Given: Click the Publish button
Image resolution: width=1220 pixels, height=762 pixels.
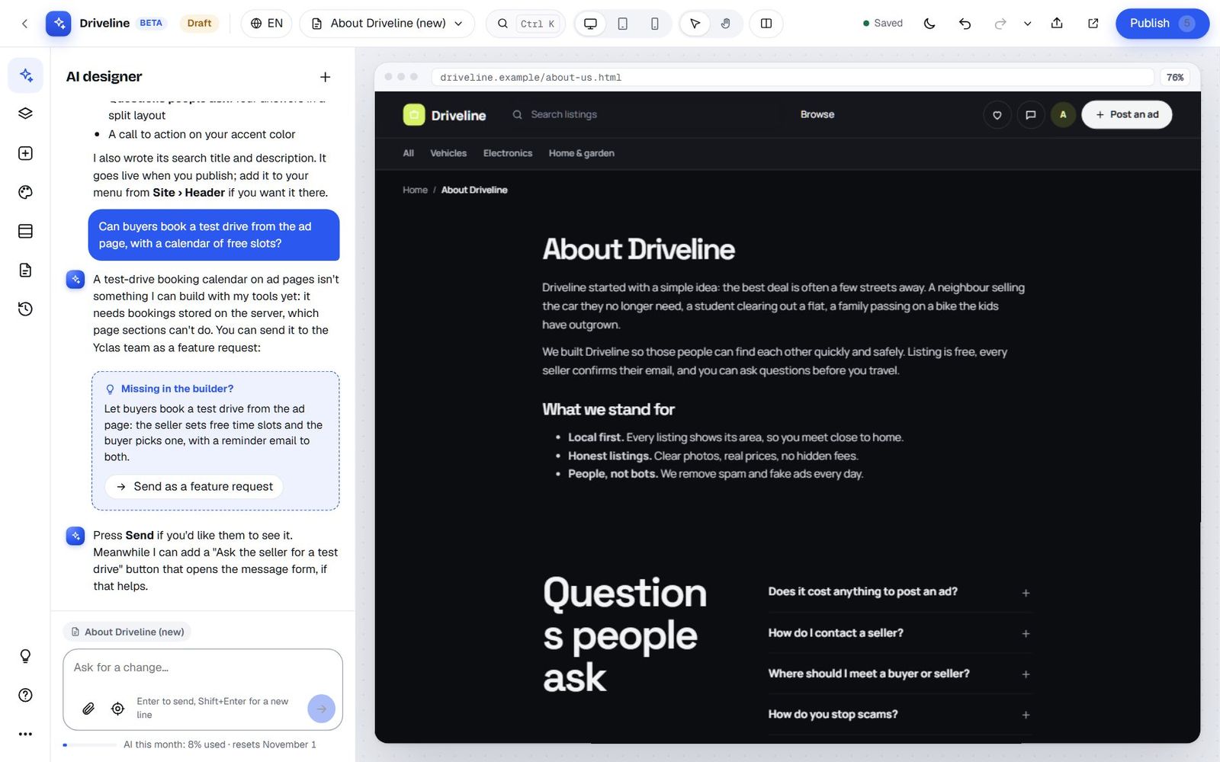Looking at the screenshot, I should coord(1162,24).
